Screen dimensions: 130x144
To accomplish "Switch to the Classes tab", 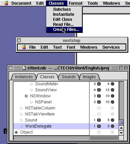I will point(47,77).
